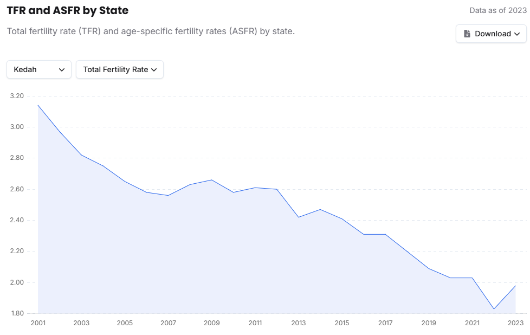Click chevron on Total Fertility Rate dropdown
This screenshot has height=335, width=530.
click(x=154, y=69)
